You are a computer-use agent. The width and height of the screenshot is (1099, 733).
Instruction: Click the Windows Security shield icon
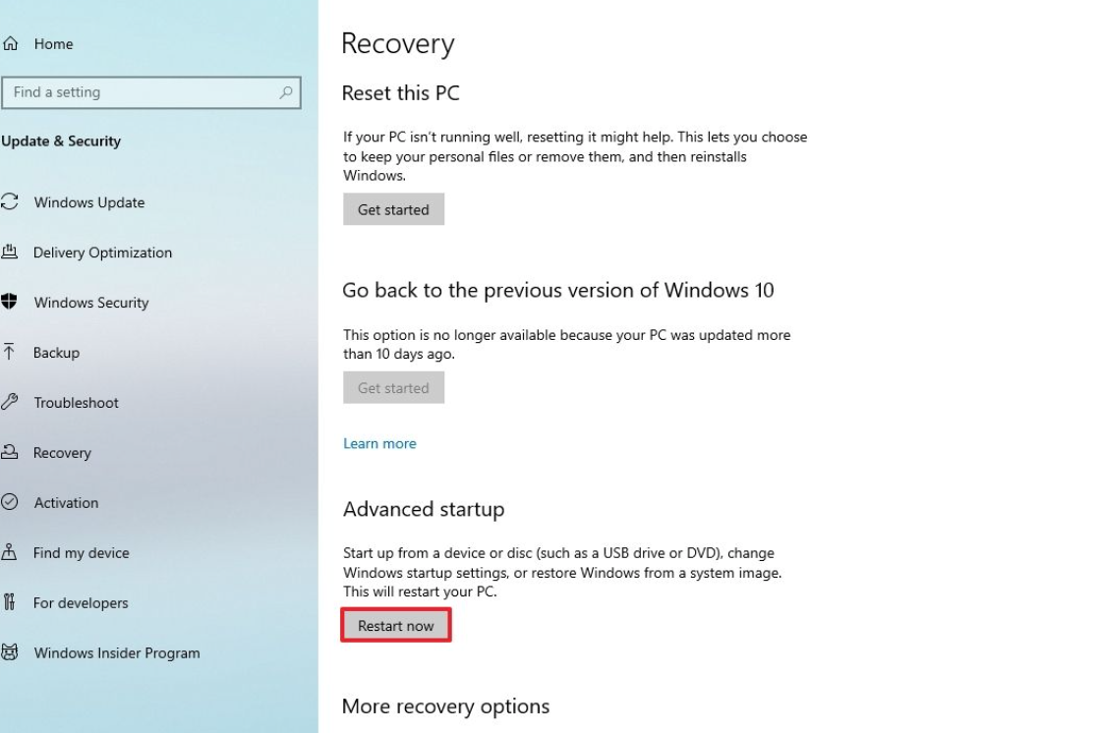coord(11,303)
